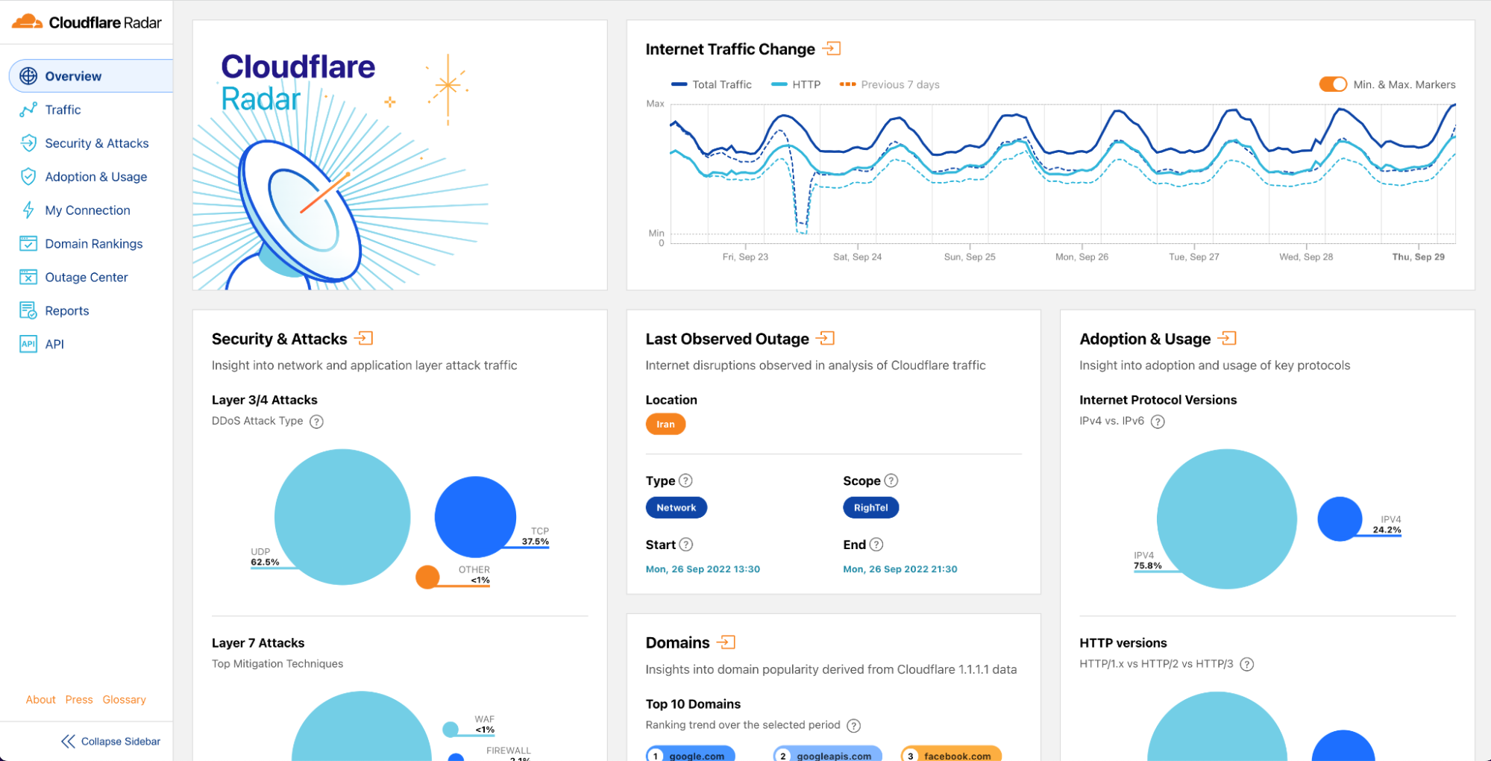Open My Connection page

[x=87, y=210]
